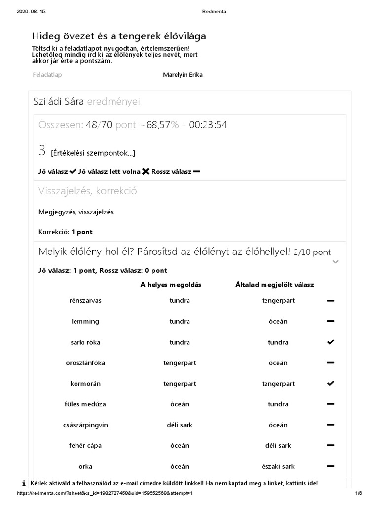This screenshot has width=379, height=505.
Task: Click the teacher name Marelyin Erika
Action: 183,75
